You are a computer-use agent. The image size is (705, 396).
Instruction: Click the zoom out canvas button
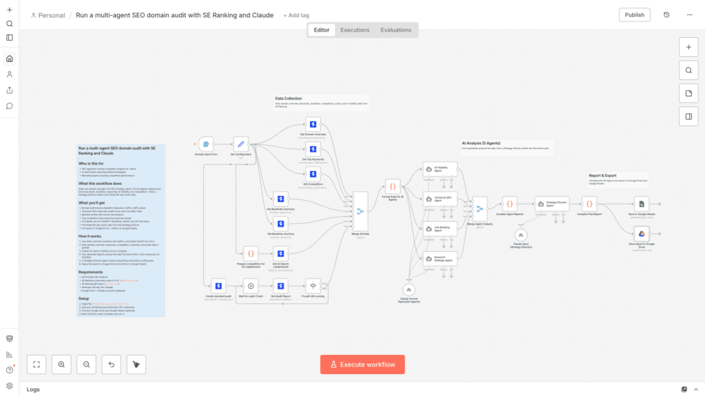coord(86,364)
